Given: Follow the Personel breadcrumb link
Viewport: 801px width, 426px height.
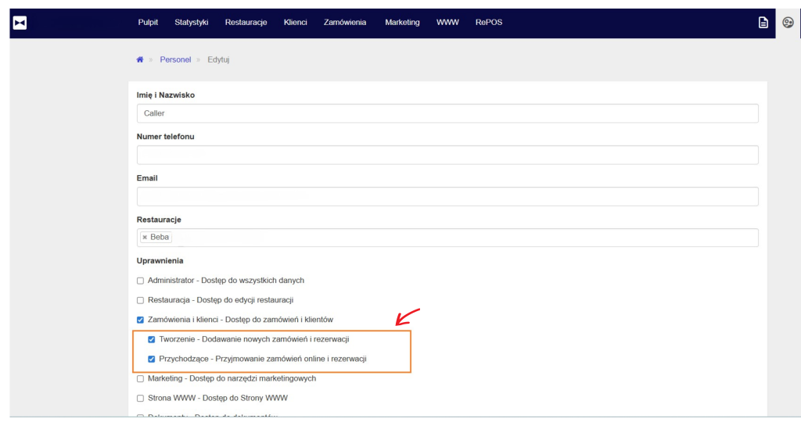Looking at the screenshot, I should [175, 59].
